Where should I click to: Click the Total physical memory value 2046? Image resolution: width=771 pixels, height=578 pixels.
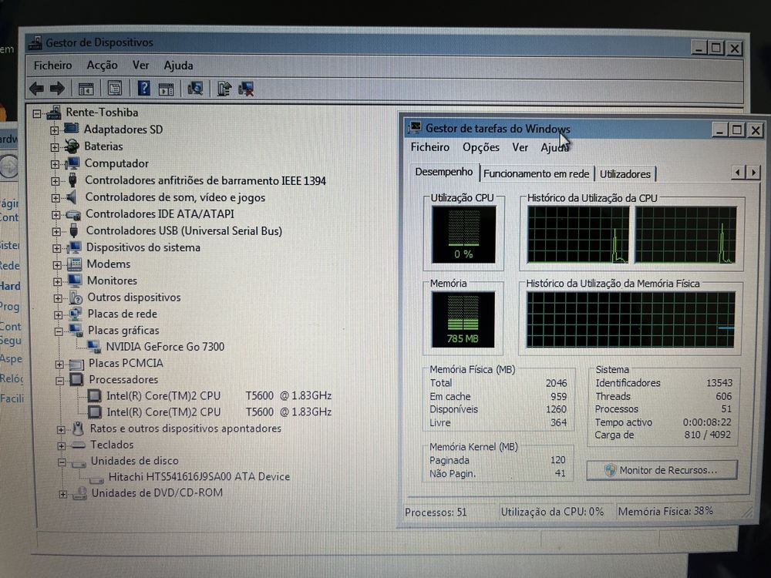[x=556, y=383]
